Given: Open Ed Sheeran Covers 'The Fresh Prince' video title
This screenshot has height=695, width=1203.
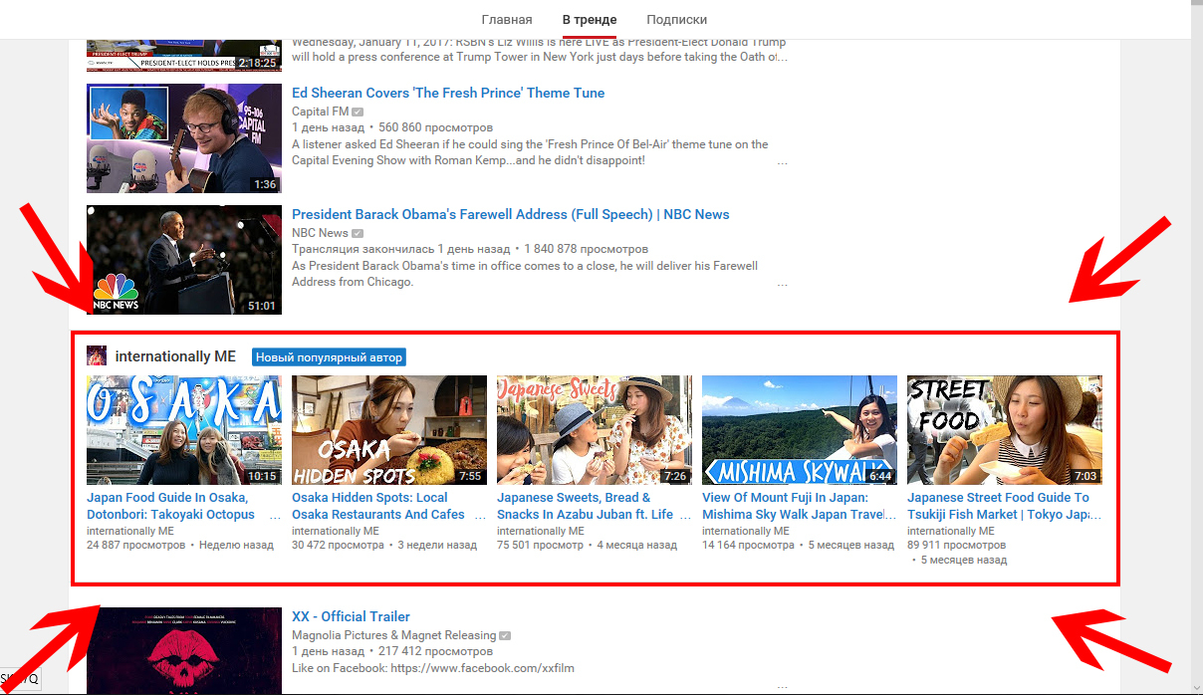Looking at the screenshot, I should pyautogui.click(x=448, y=93).
